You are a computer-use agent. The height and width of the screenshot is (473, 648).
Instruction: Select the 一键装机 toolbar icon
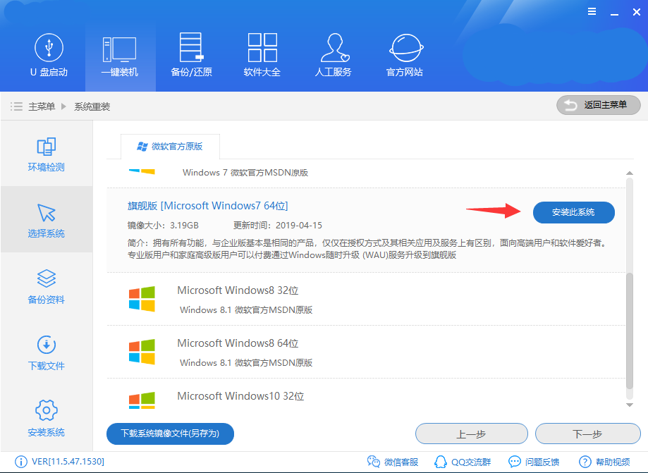[120, 56]
